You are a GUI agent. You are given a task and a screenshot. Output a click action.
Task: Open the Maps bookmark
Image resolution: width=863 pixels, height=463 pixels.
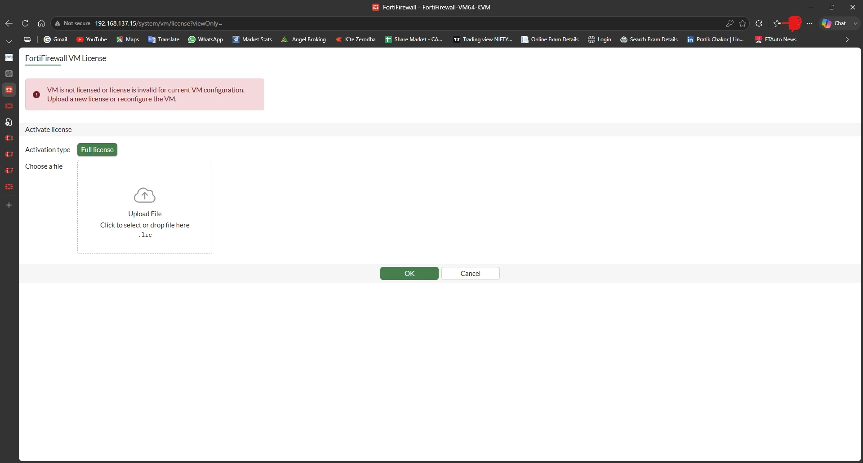click(128, 39)
